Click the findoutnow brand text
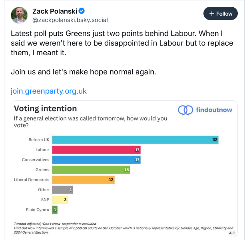 (214, 110)
